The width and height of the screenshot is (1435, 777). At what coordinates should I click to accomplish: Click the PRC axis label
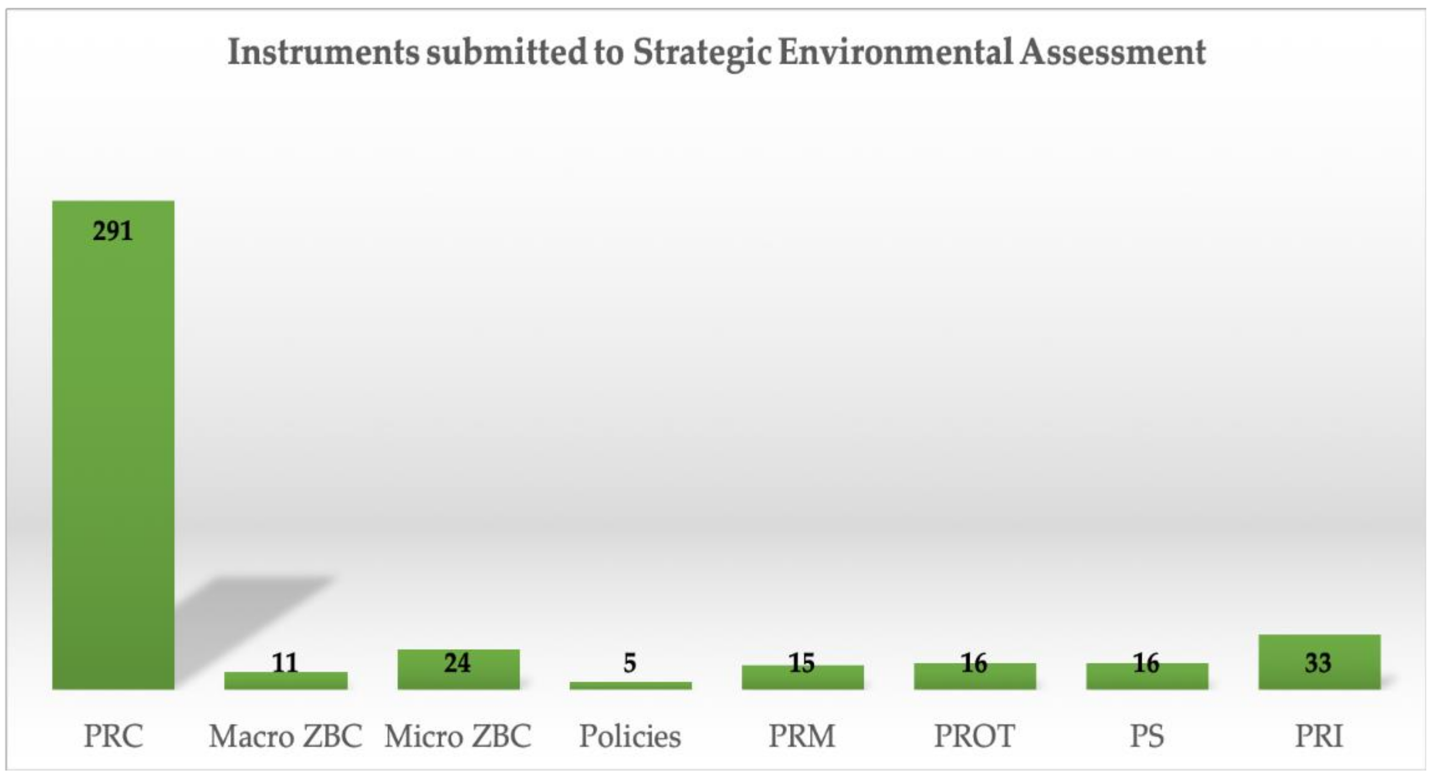click(x=113, y=736)
